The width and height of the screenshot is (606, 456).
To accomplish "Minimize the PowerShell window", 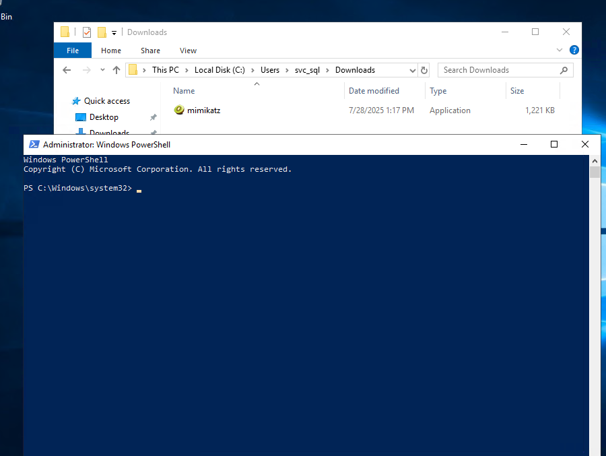I will coord(524,144).
